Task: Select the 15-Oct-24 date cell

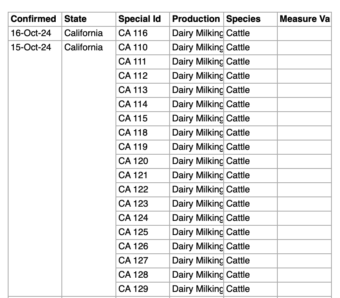Action: click(x=31, y=48)
